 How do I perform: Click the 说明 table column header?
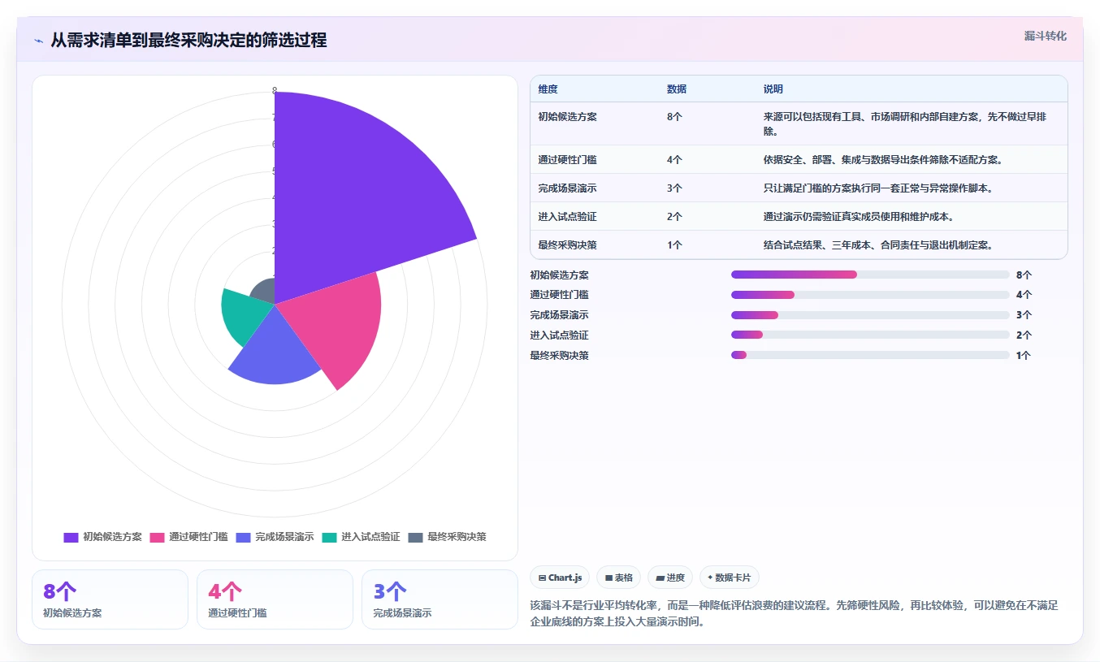773,89
